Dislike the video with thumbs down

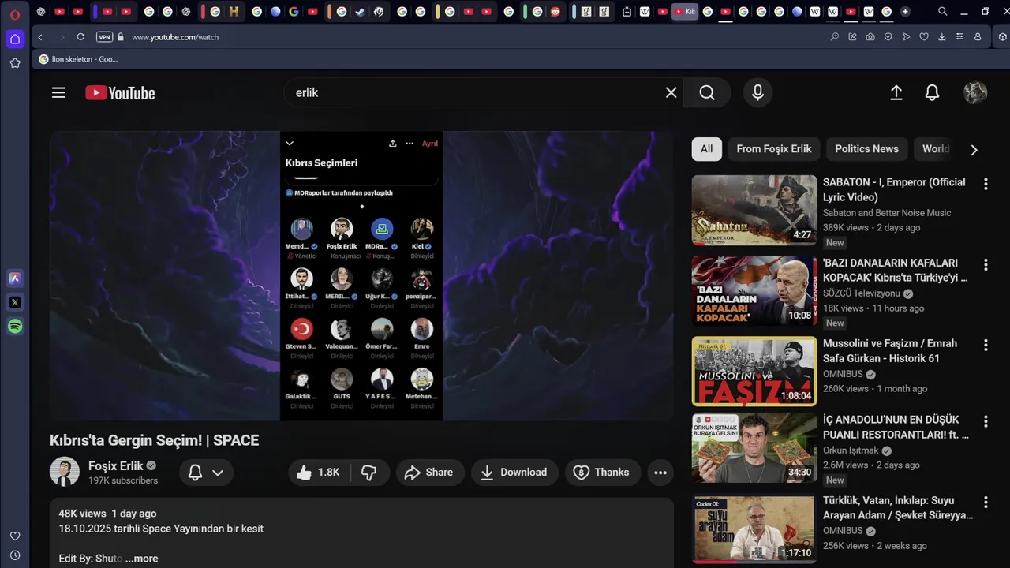pos(368,473)
